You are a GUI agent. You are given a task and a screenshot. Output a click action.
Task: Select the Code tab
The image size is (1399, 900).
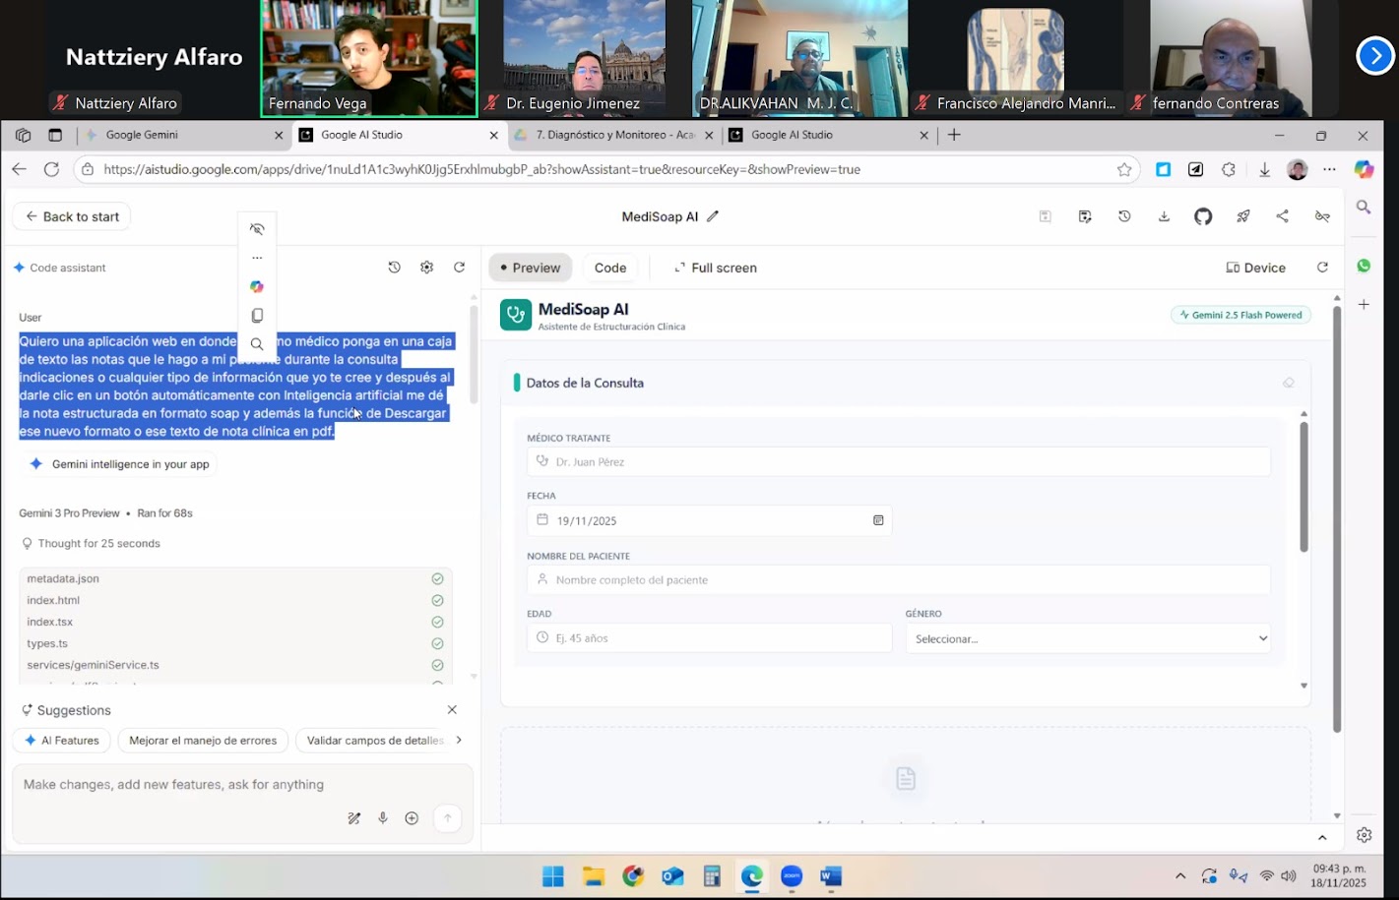click(x=610, y=268)
